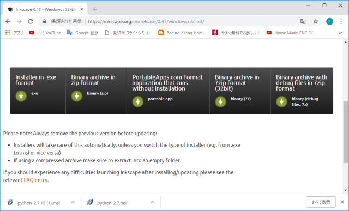This screenshot has height=211, width=349.
Task: Click the heading Binary archive in 7zip format (32bit)
Action: click(x=237, y=83)
